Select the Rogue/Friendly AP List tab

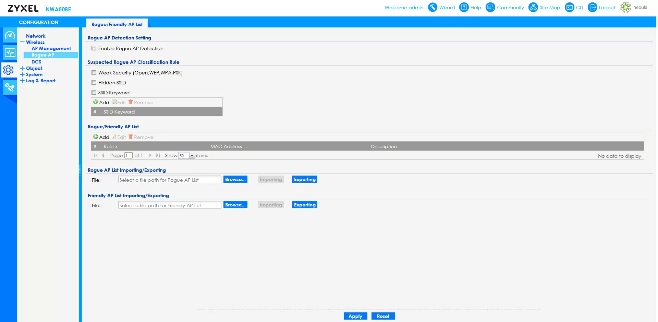(x=117, y=24)
